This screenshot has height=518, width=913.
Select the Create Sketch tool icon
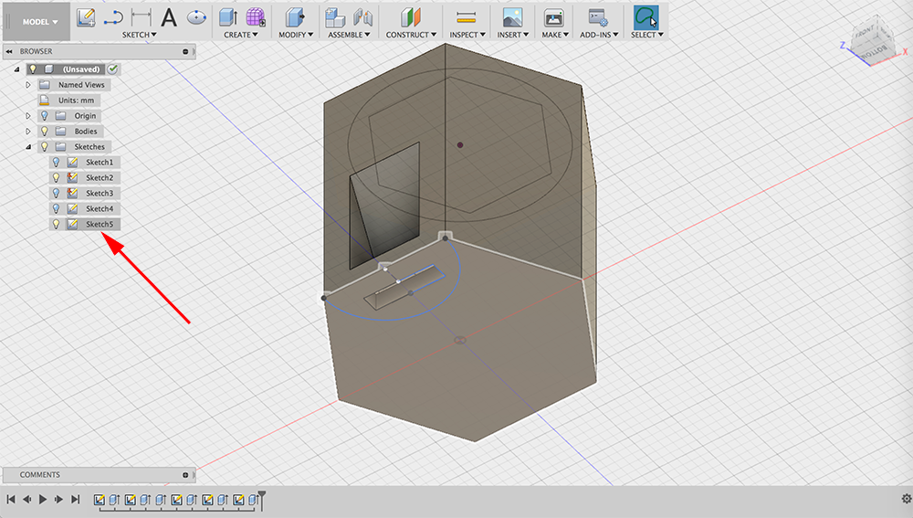(x=86, y=17)
